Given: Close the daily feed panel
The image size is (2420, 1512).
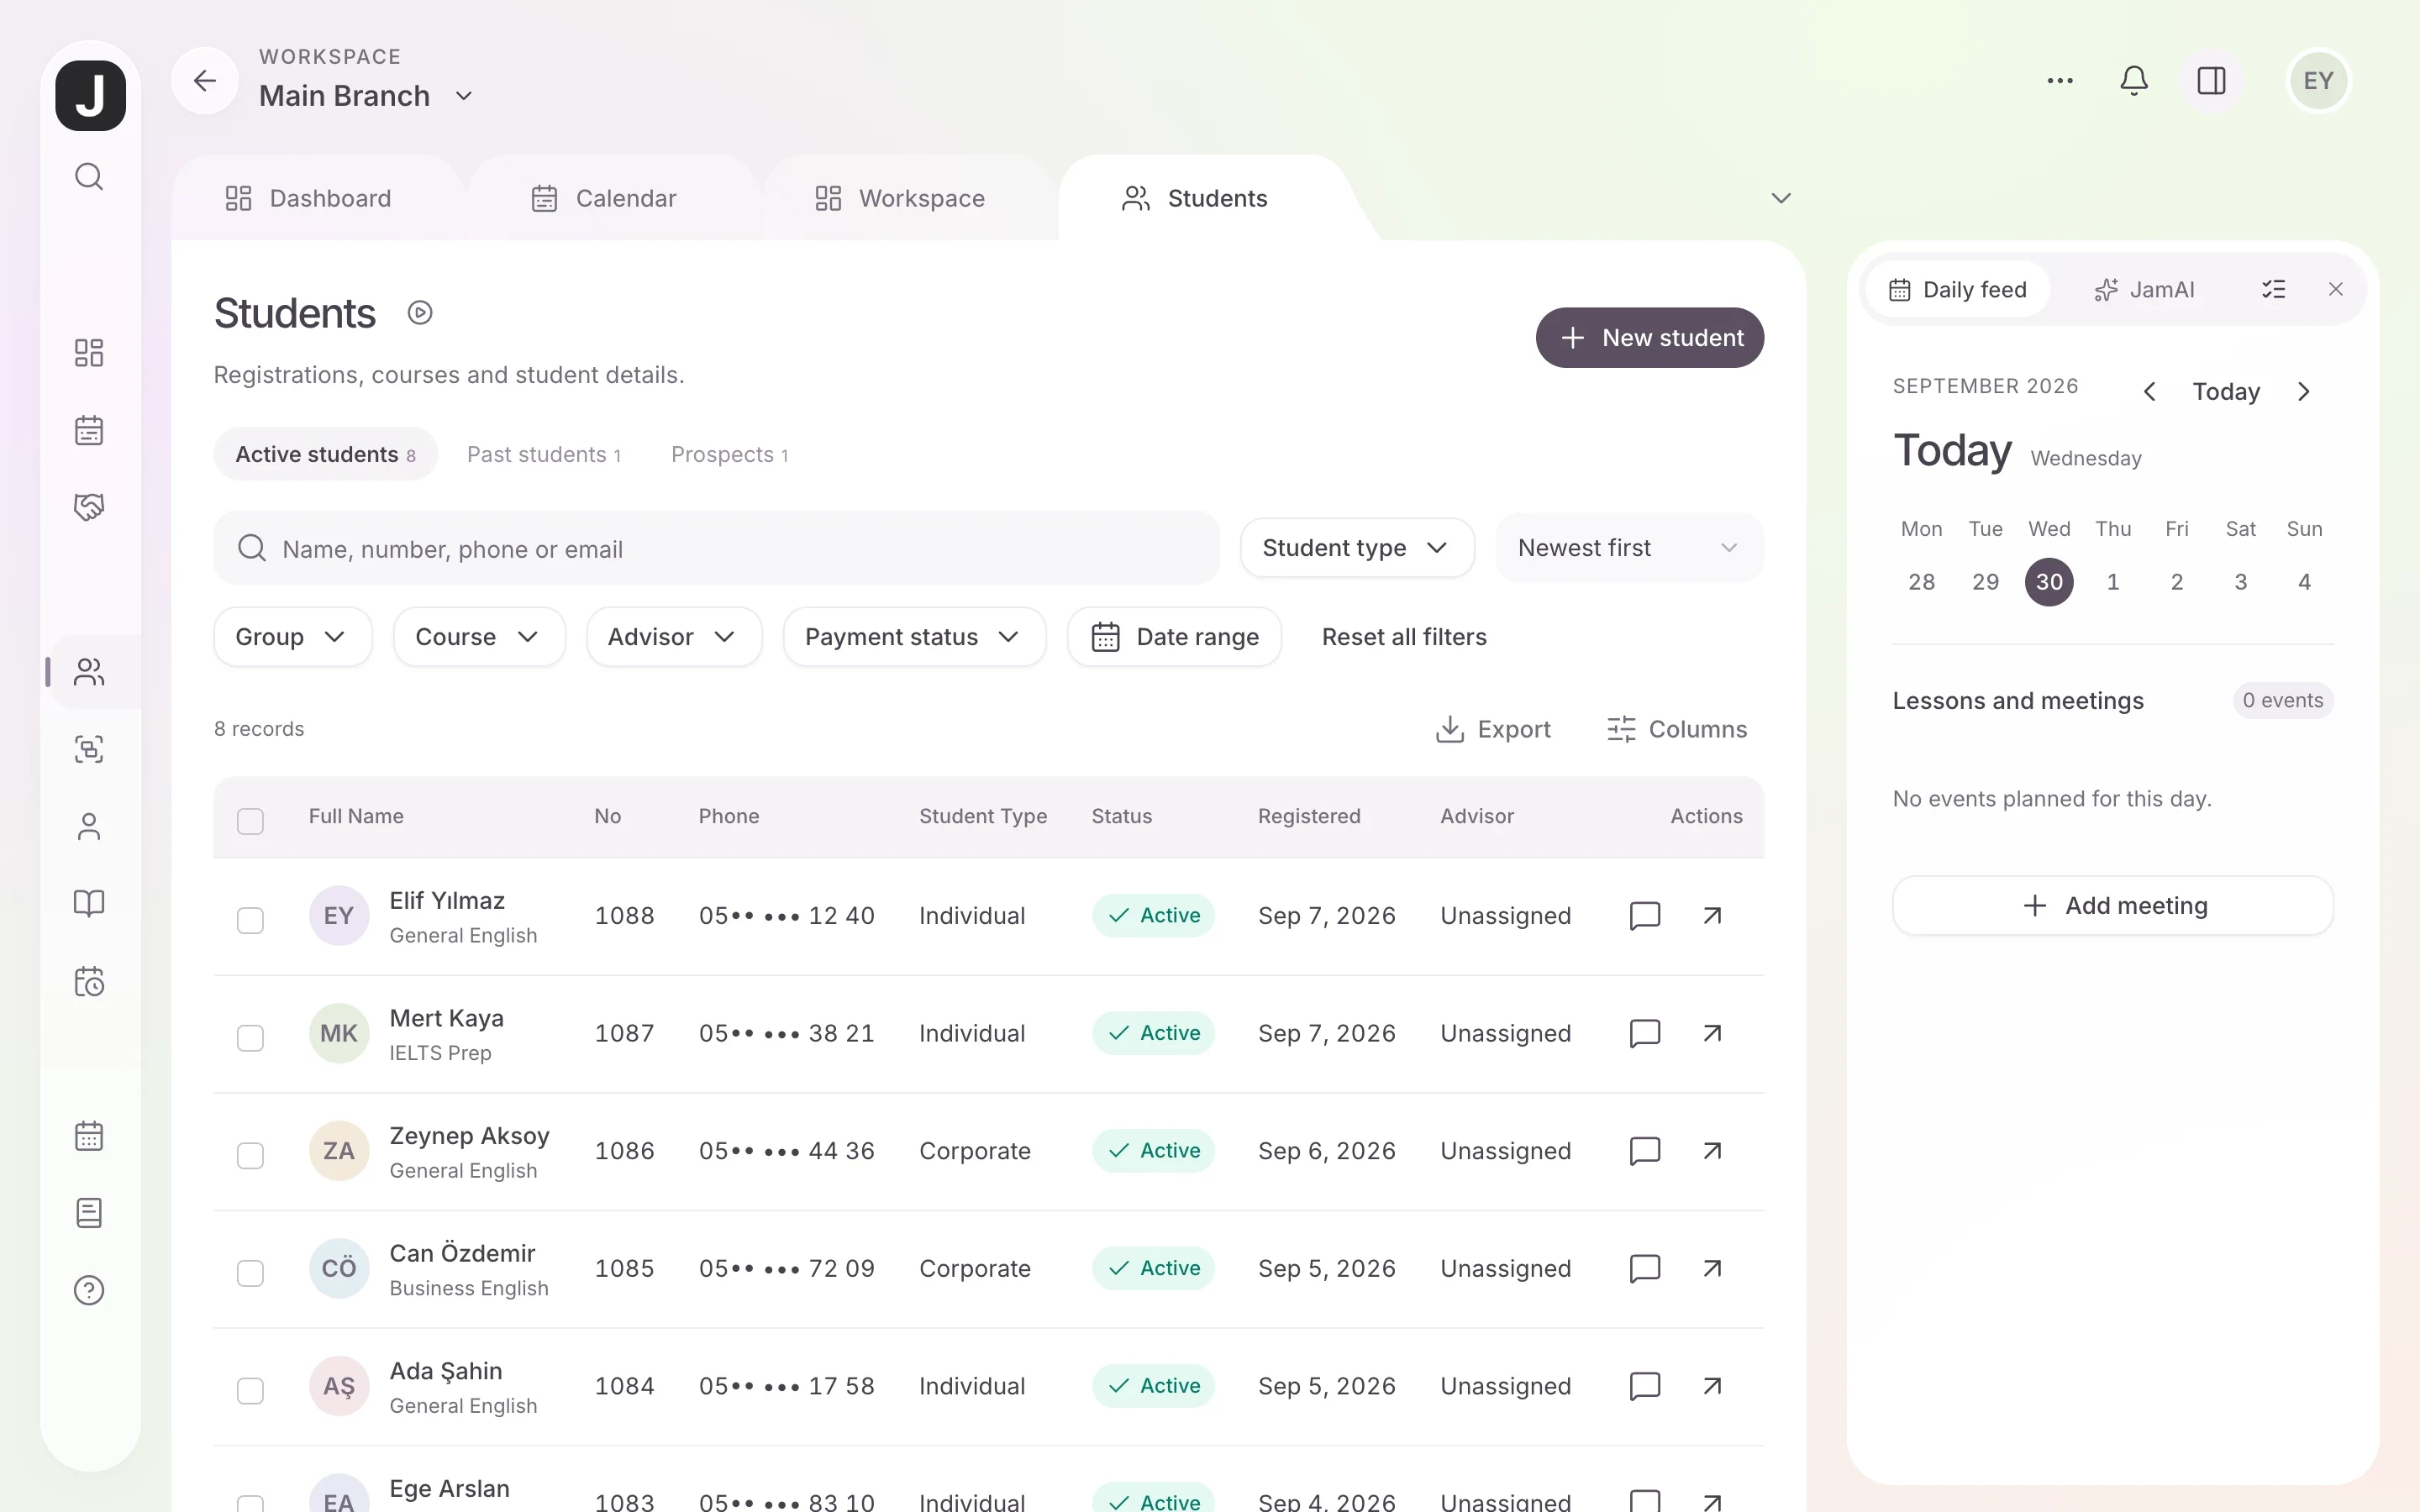Looking at the screenshot, I should tap(2335, 289).
